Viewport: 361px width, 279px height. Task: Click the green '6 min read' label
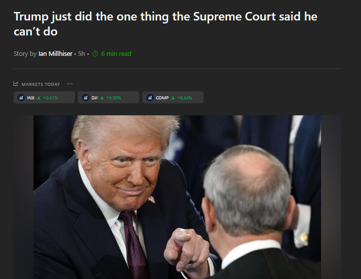[x=116, y=53]
